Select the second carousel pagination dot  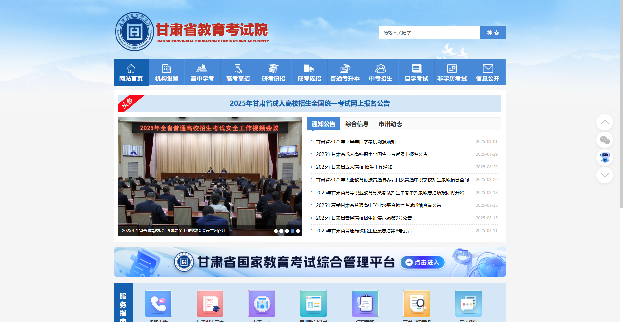click(281, 231)
